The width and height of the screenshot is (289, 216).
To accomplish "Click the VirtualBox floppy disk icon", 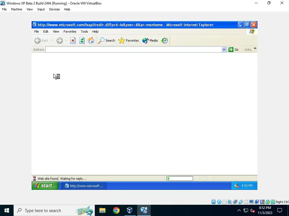I will 224,202.
